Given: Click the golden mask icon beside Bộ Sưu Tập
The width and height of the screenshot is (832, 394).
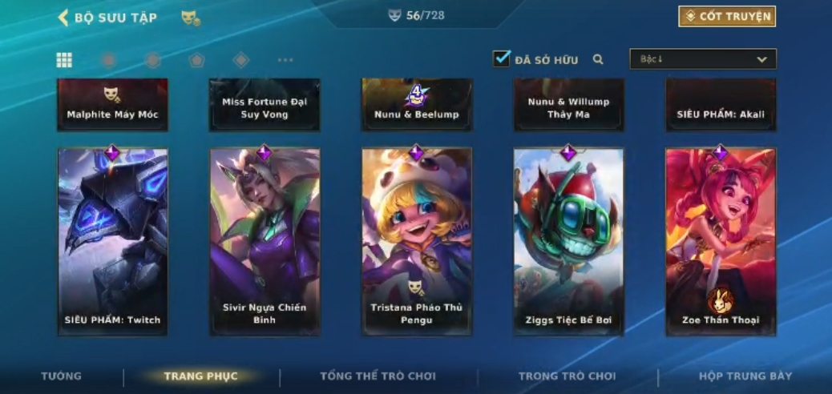Looking at the screenshot, I should coord(191,18).
